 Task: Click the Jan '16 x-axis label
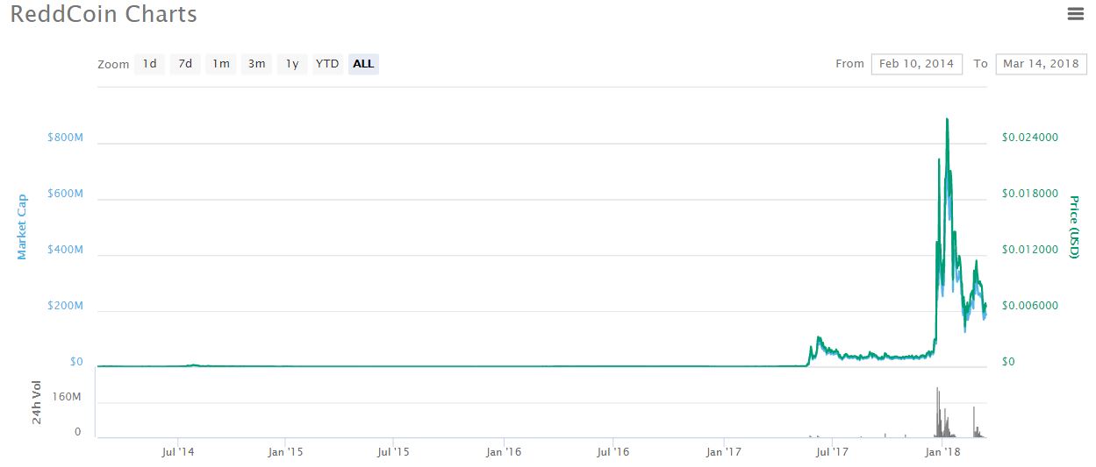tap(504, 452)
